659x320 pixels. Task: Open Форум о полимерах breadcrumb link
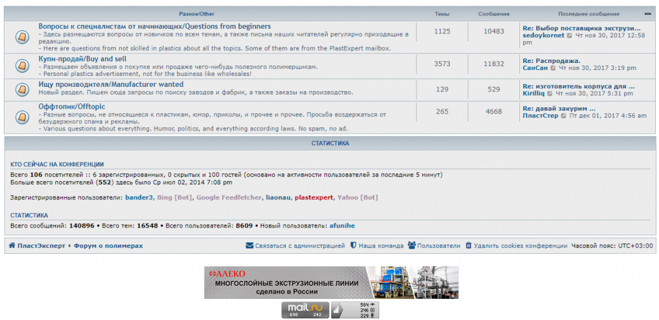pyautogui.click(x=108, y=245)
